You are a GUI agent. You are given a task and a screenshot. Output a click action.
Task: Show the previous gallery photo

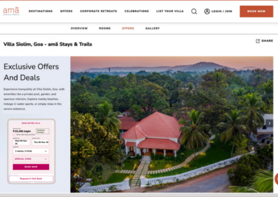coord(74,123)
